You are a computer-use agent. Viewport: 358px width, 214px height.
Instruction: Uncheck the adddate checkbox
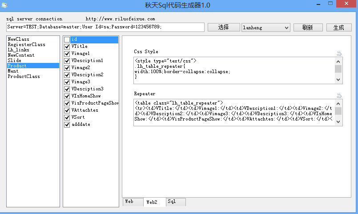pyautogui.click(x=67, y=125)
